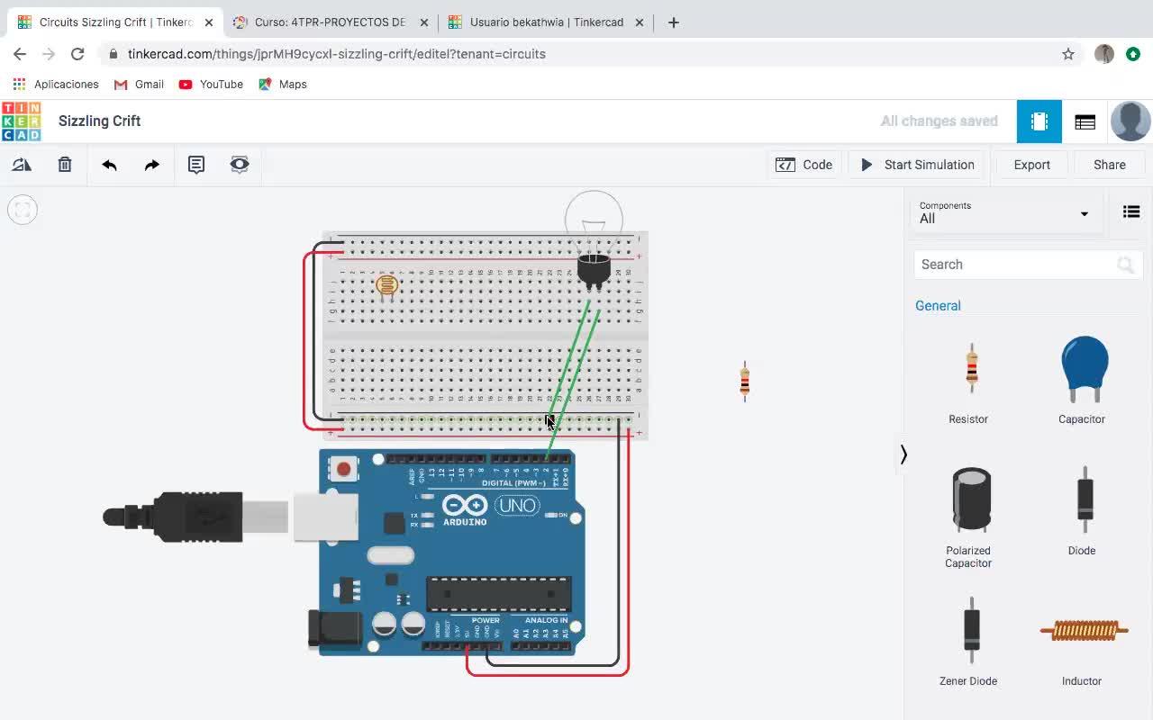Click the Export button

click(x=1031, y=165)
